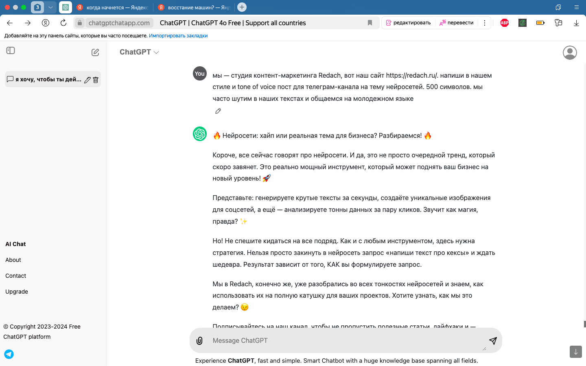586x366 pixels.
Task: Open the Telegram link icon
Action: tap(9, 354)
